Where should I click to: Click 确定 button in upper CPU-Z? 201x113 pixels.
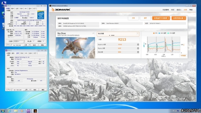click(x=42, y=45)
